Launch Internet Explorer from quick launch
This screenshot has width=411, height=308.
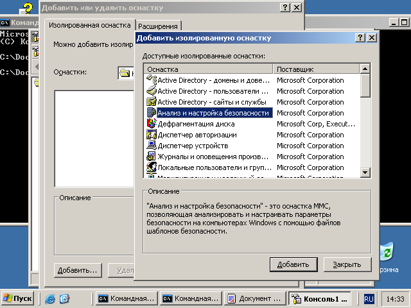pyautogui.click(x=50, y=298)
